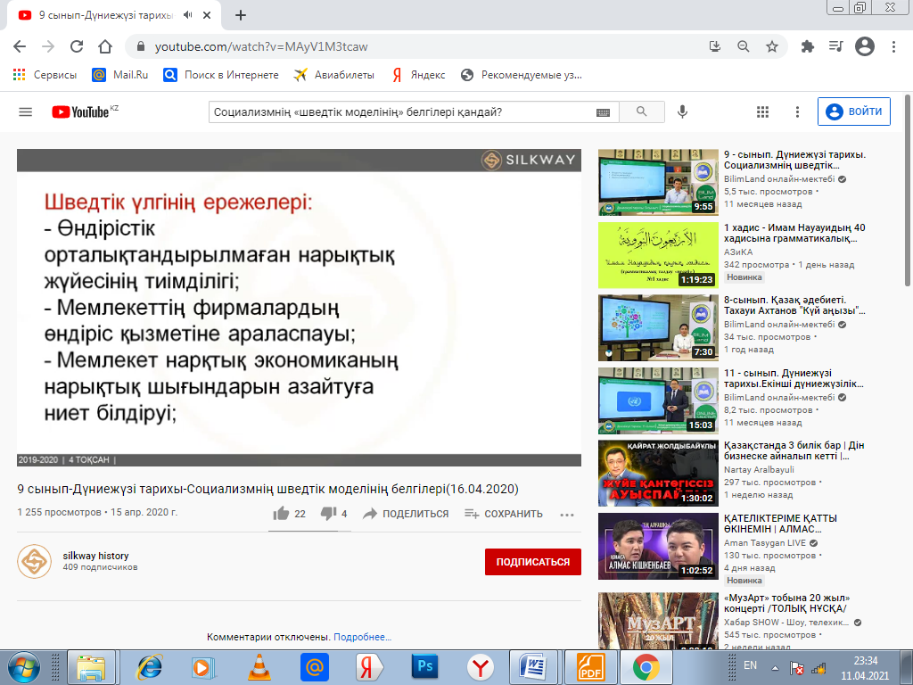The height and width of the screenshot is (685, 913).
Task: Go back with browser back arrow
Action: pyautogui.click(x=20, y=46)
